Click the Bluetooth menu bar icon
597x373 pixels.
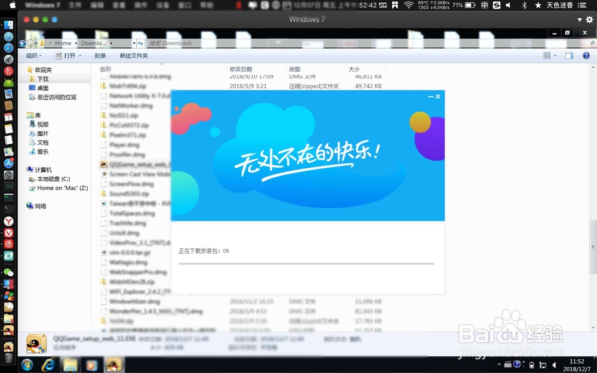(x=524, y=5)
